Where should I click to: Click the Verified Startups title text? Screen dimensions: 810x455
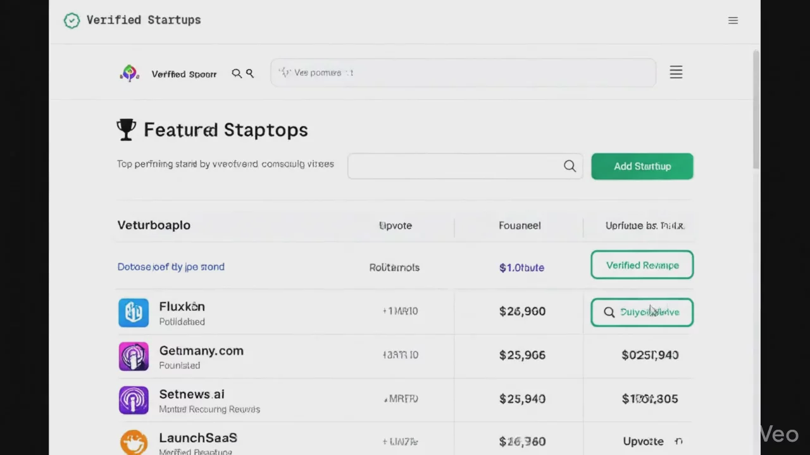click(x=144, y=20)
